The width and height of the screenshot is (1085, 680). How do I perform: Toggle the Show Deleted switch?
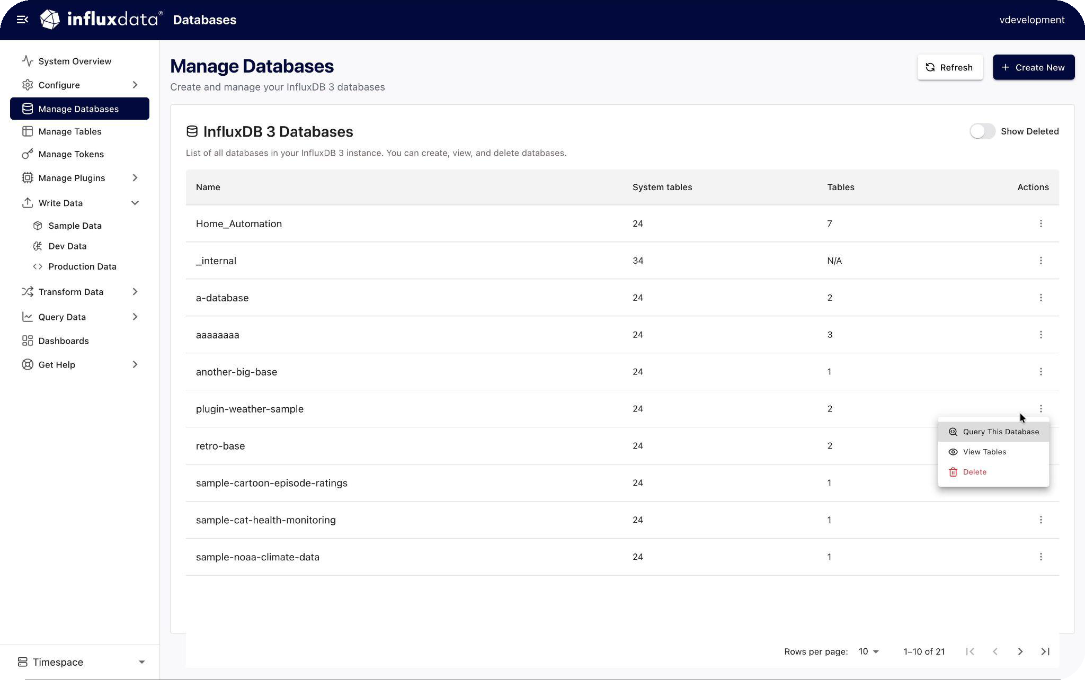(982, 131)
